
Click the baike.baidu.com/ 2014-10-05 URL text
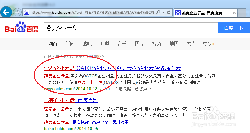(71, 129)
